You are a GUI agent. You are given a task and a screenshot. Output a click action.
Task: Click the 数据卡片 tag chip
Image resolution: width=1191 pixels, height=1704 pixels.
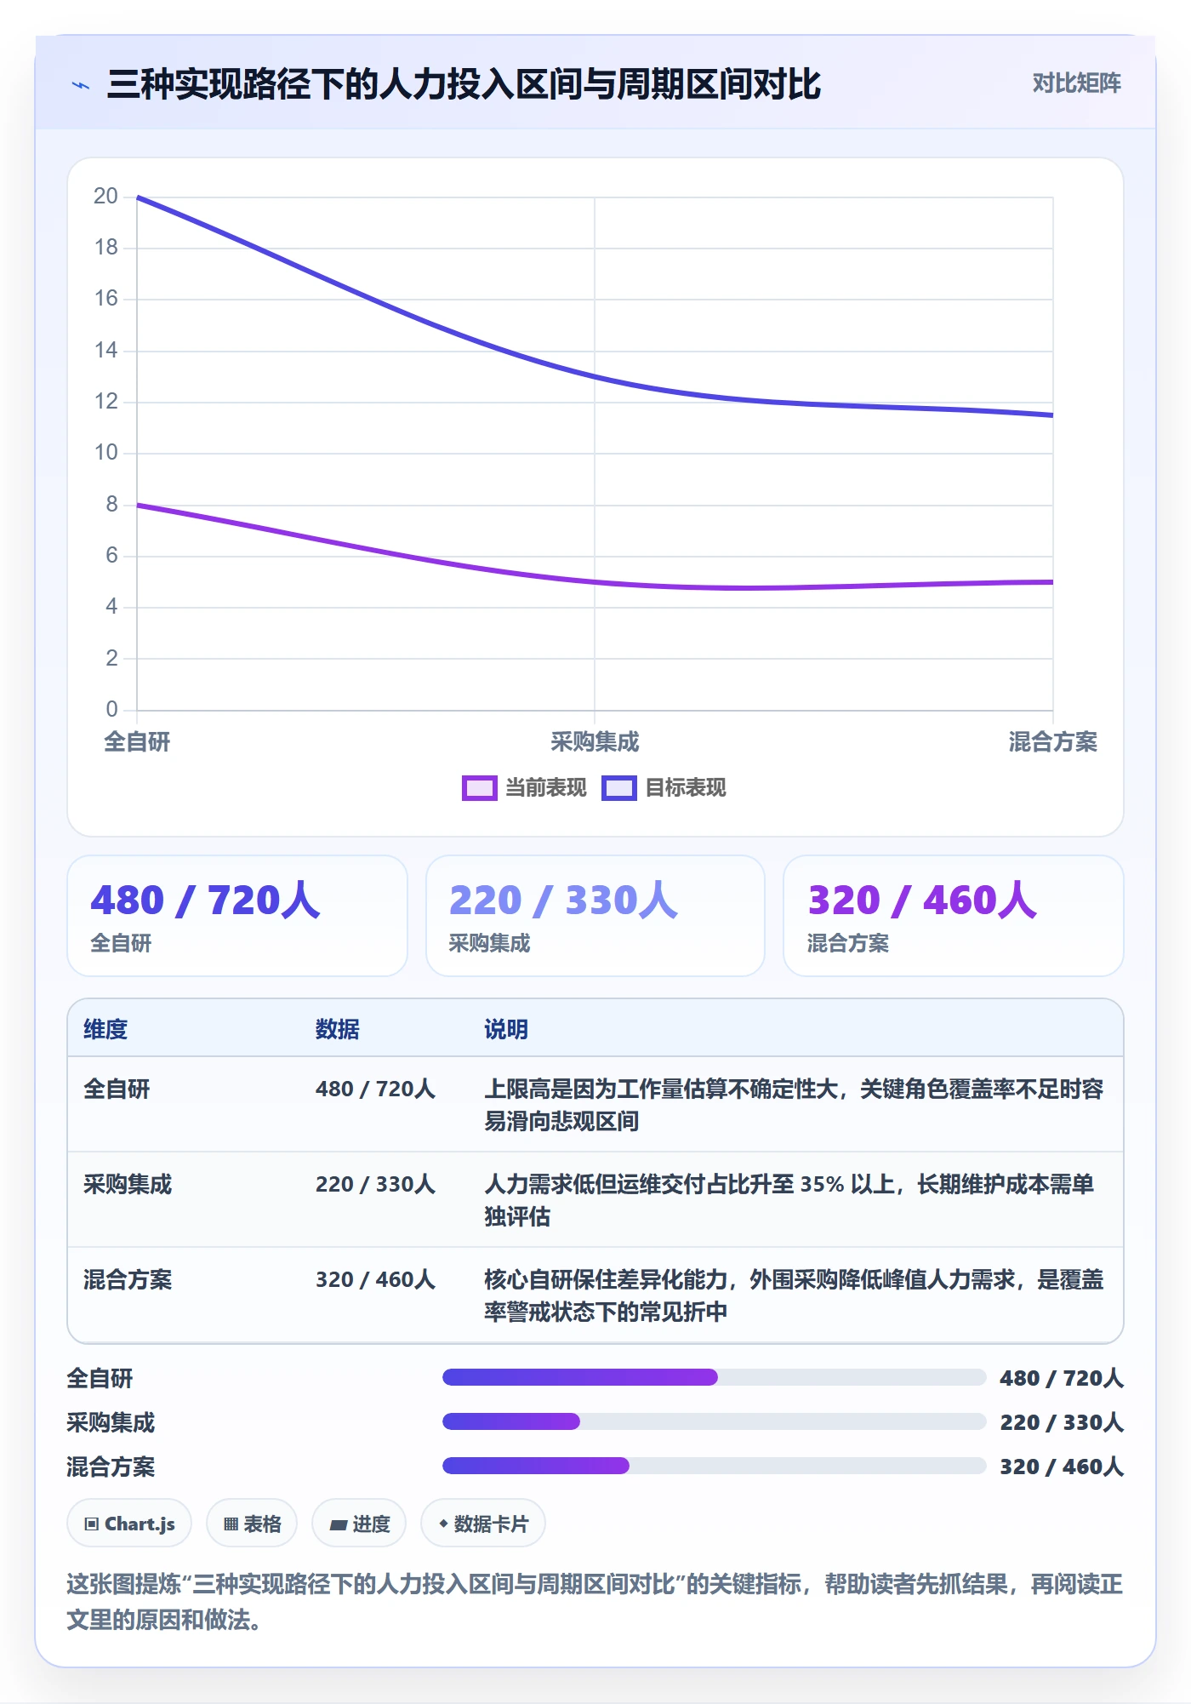click(x=483, y=1524)
